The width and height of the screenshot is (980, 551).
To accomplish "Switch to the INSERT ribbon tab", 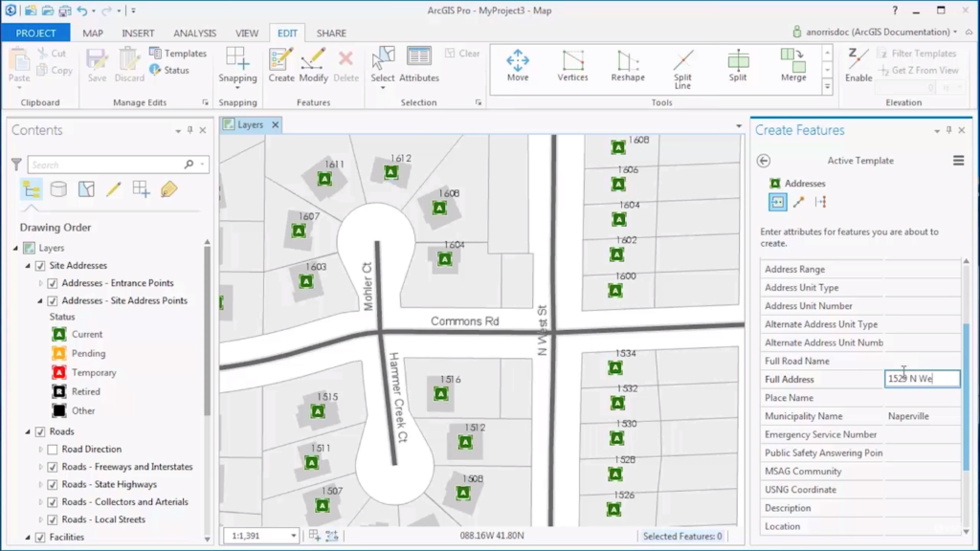I will 138,33.
